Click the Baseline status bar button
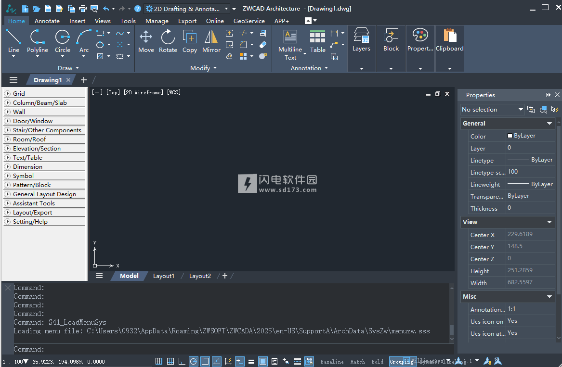 [x=332, y=362]
